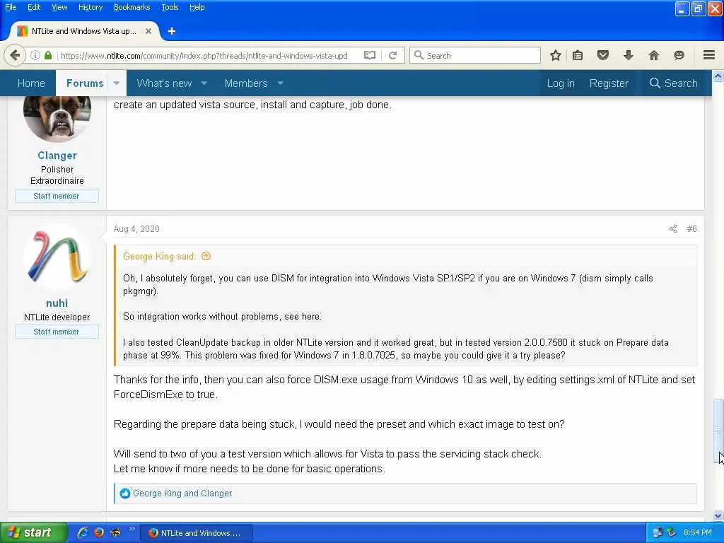
Task: Close the NTLite and Windows Vista tab
Action: (x=148, y=31)
